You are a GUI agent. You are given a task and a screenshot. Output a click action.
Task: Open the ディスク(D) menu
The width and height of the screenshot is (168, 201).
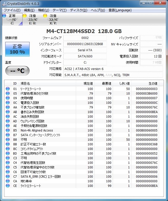click(79, 10)
